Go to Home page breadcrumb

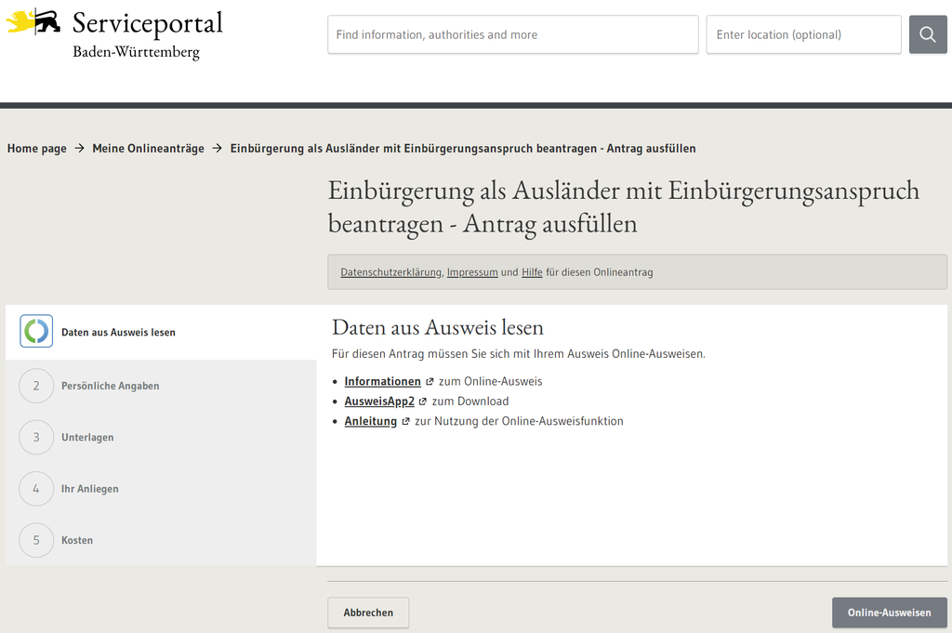pyautogui.click(x=37, y=149)
